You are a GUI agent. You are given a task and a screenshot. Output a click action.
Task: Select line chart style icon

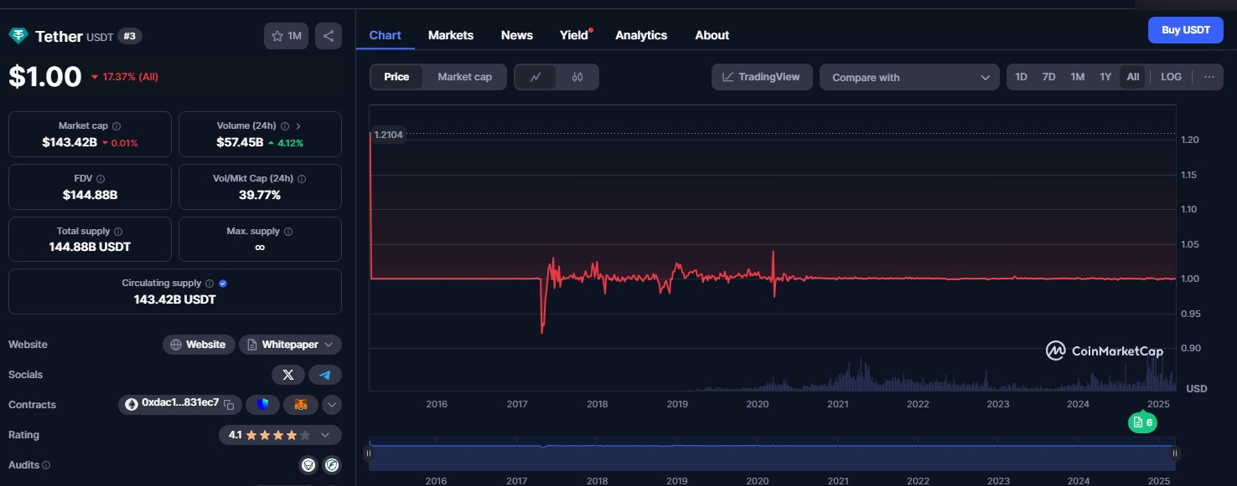click(x=536, y=77)
